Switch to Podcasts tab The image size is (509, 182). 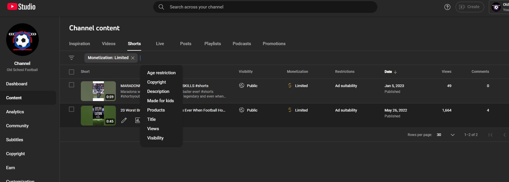(242, 44)
